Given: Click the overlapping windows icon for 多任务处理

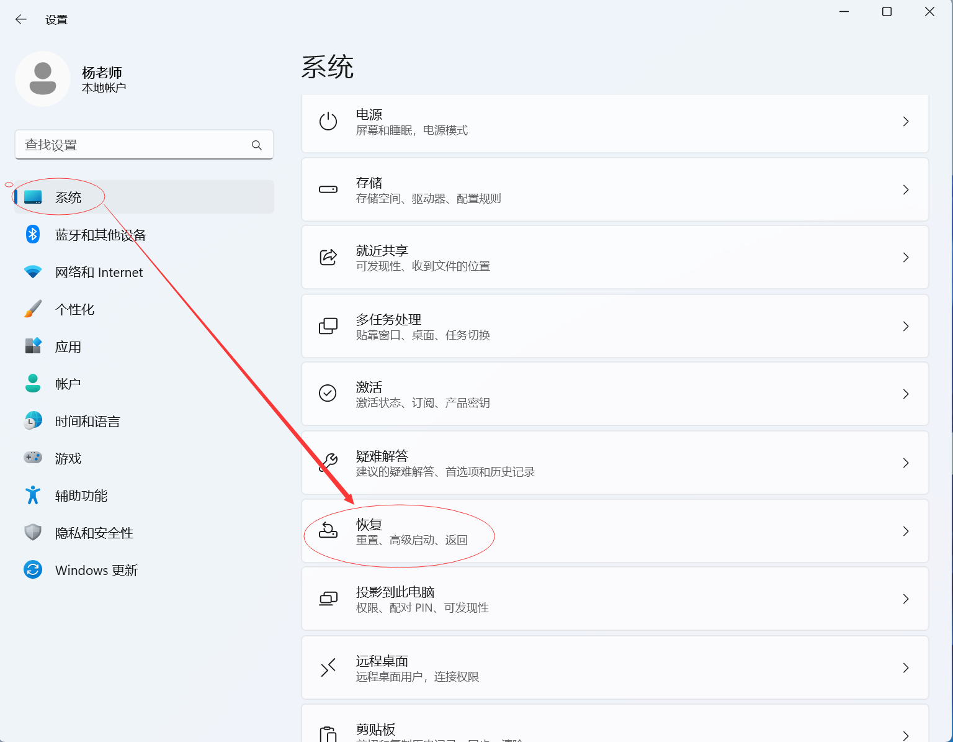Looking at the screenshot, I should click(328, 326).
